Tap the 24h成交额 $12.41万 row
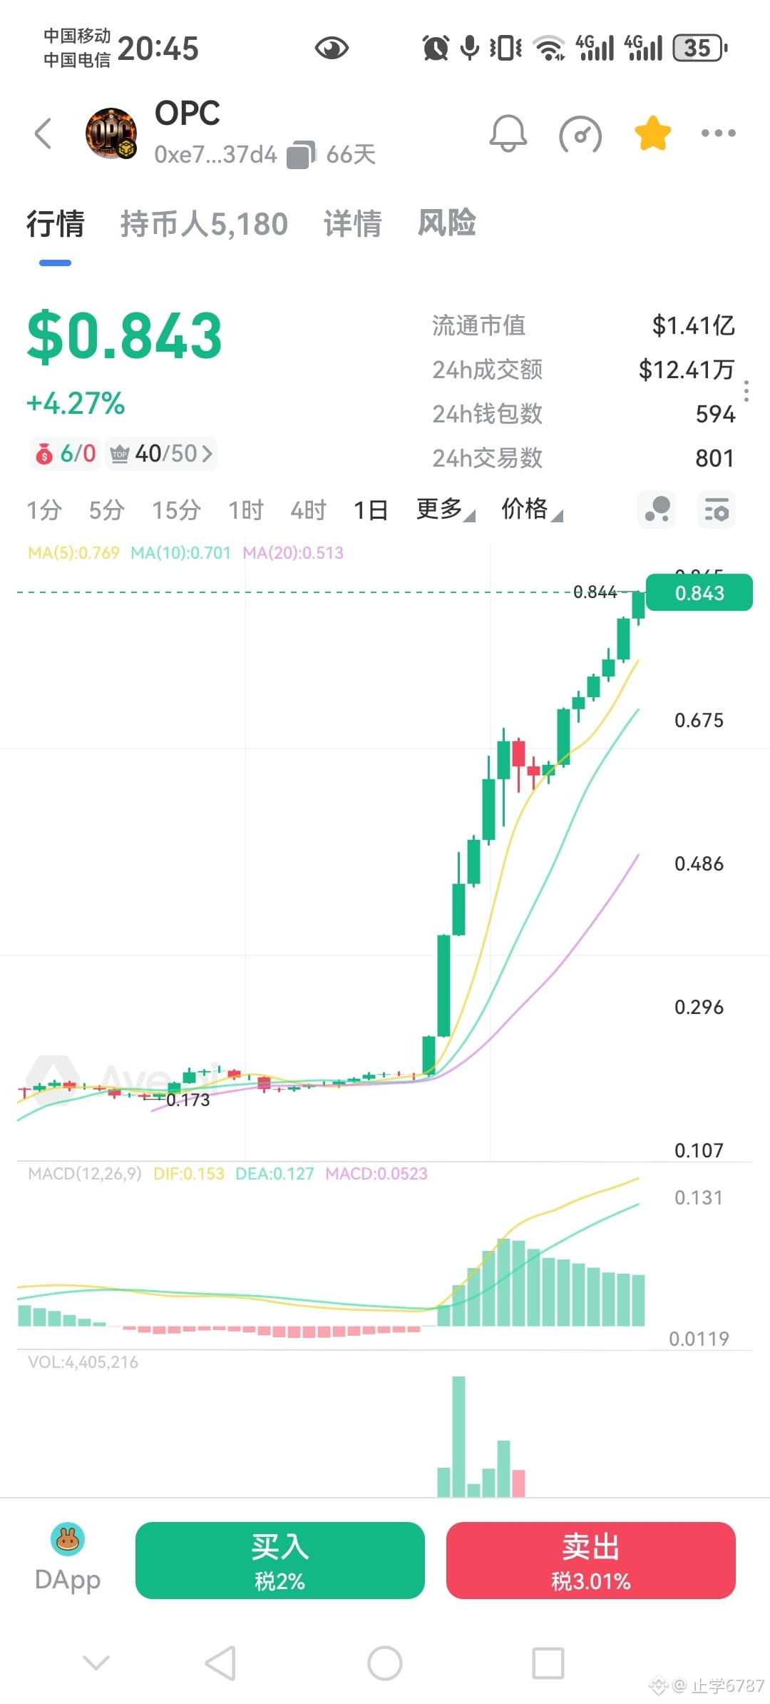The width and height of the screenshot is (770, 1704). point(583,370)
